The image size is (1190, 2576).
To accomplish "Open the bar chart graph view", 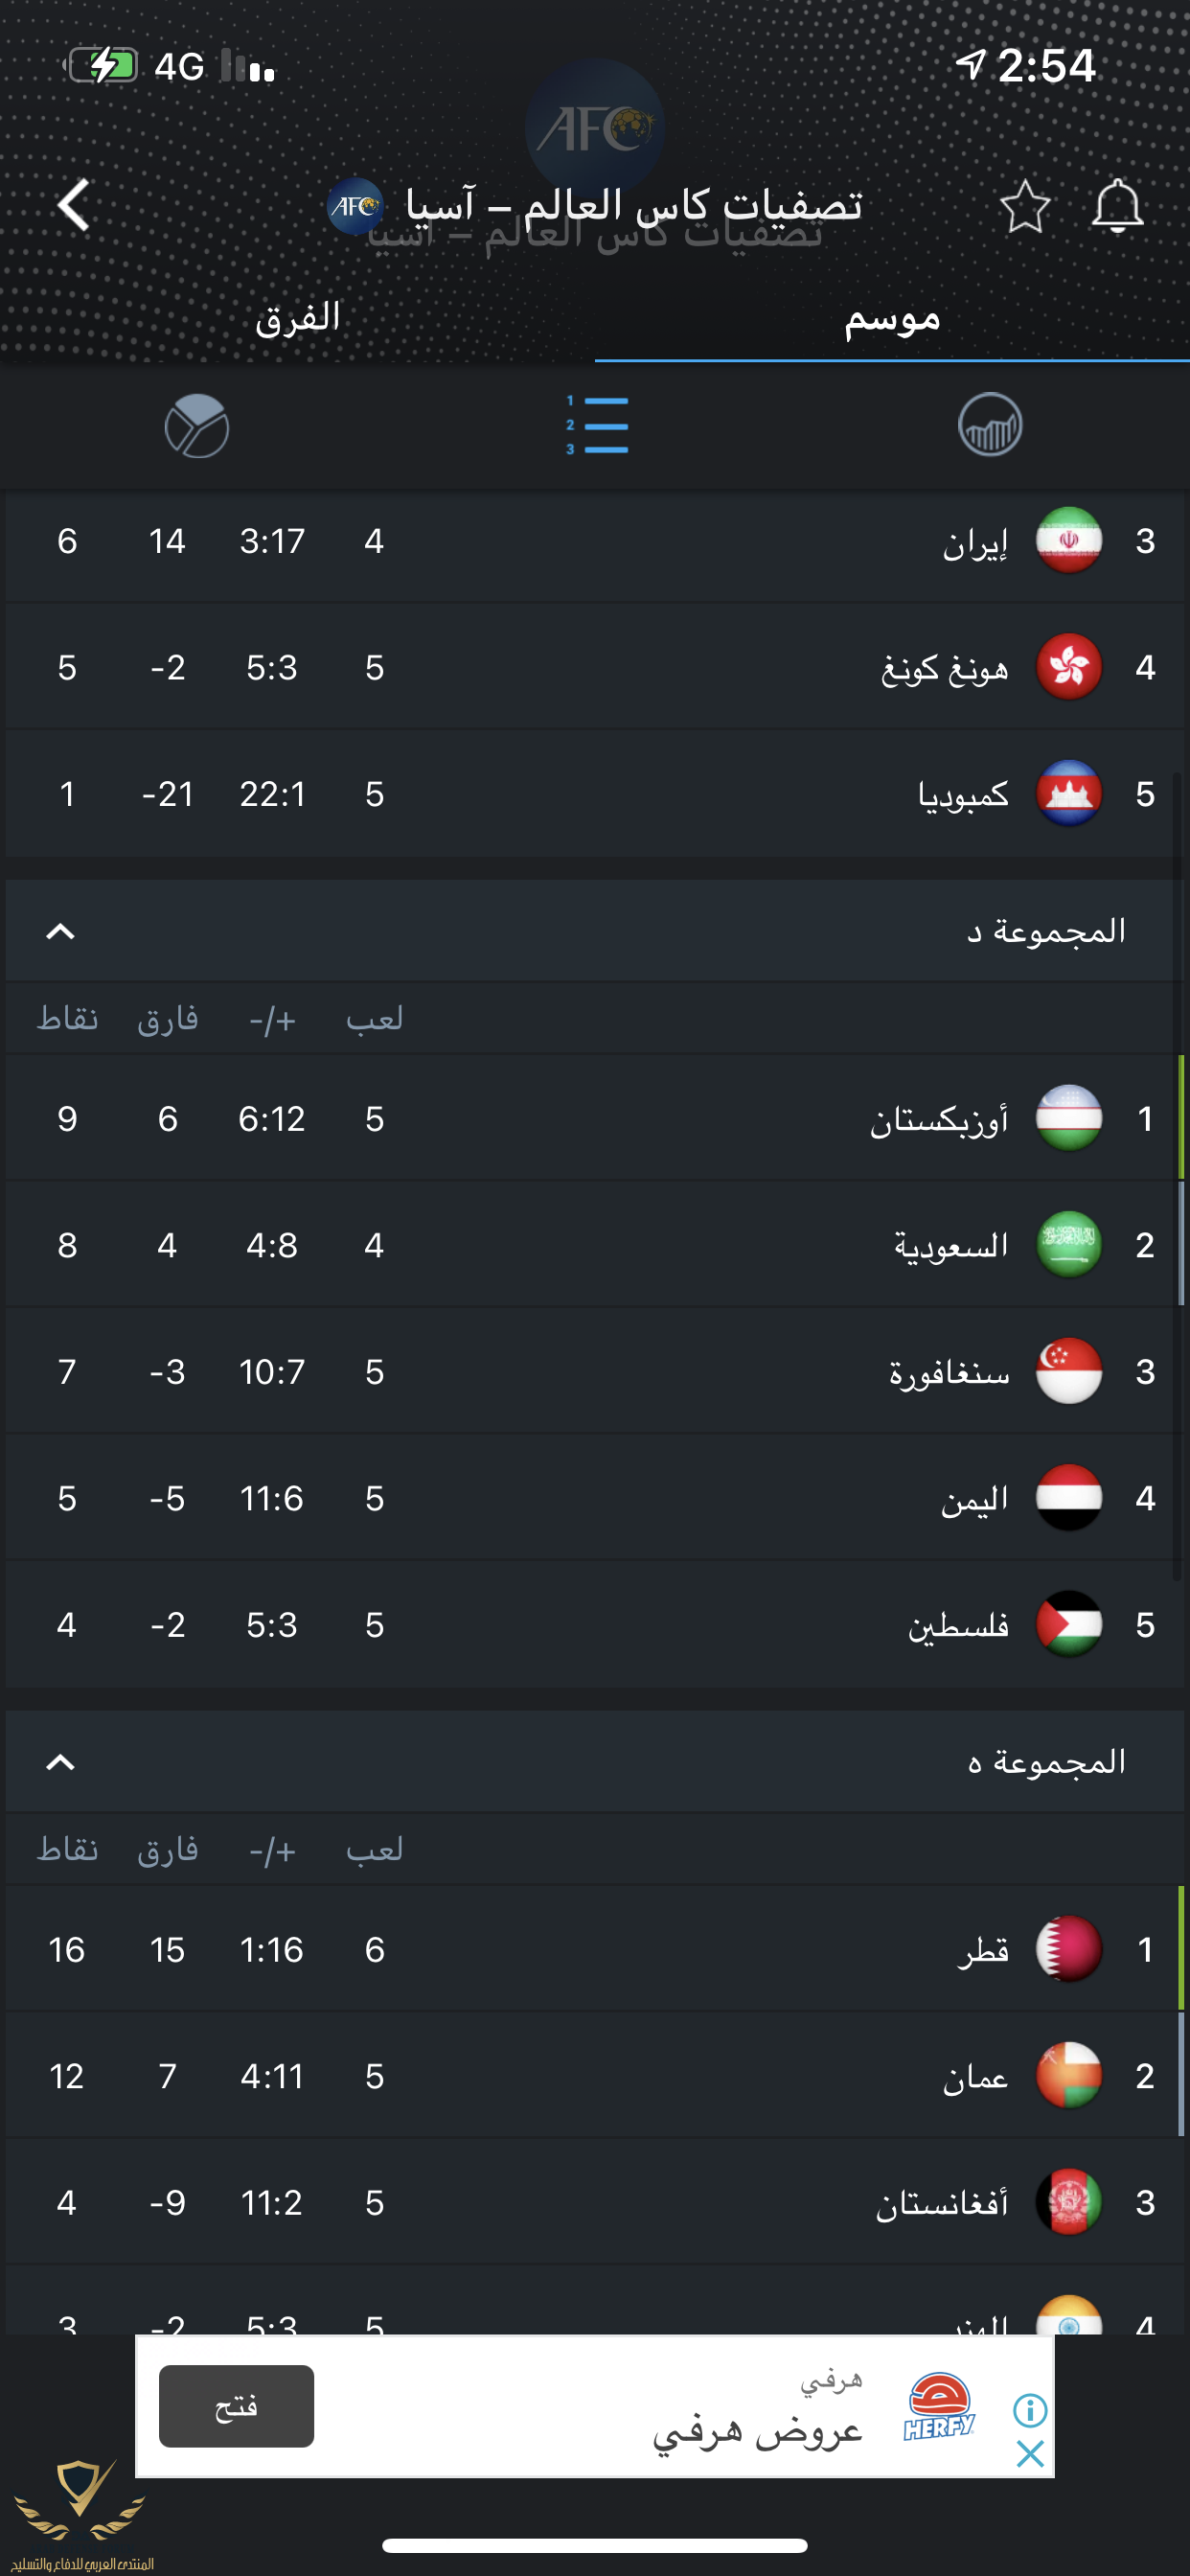I will [x=989, y=425].
